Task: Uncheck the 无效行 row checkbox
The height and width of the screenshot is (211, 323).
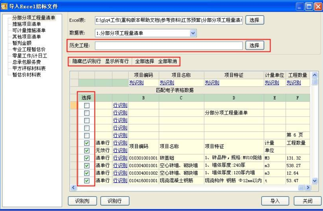Action: (x=87, y=150)
